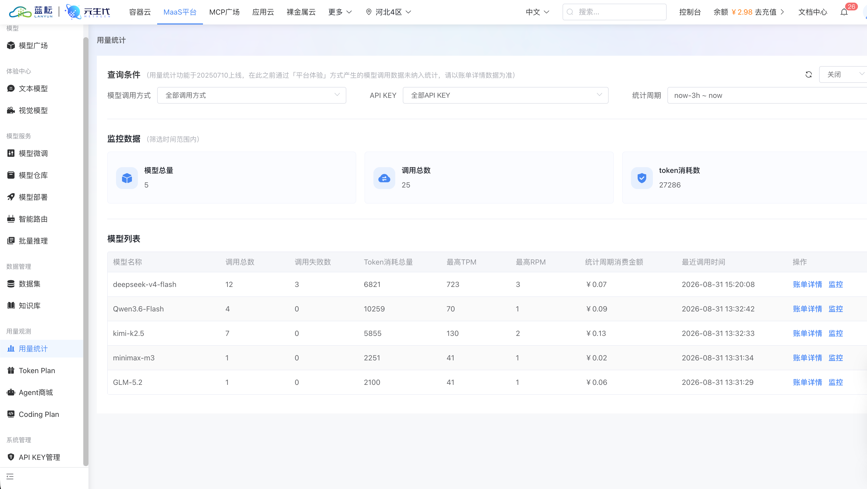Screen dimensions: 867x489
Task: Click the 调用总数 cloud card icon
Action: pos(384,178)
